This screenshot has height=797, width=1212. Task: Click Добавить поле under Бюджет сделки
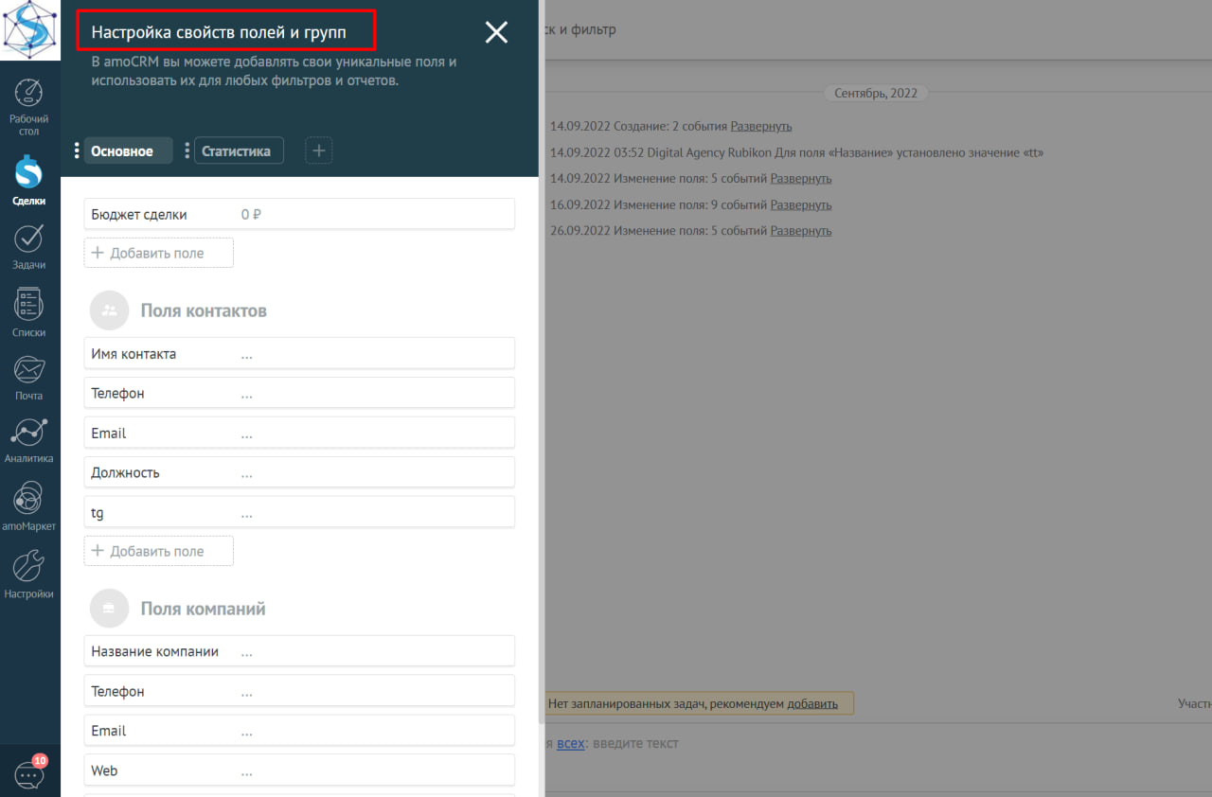coord(158,253)
